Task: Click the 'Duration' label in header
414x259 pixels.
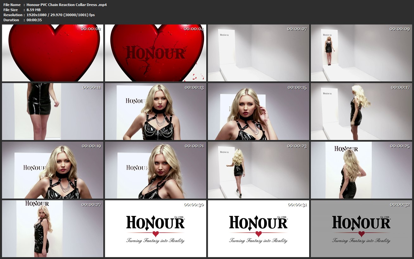Action: [11, 20]
